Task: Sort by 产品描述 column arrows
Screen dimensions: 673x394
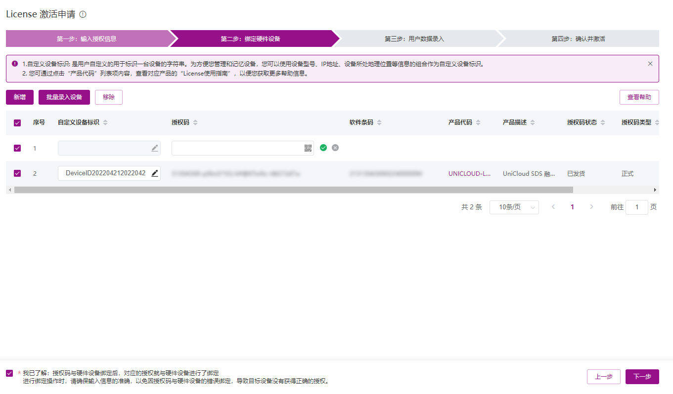Action: point(533,122)
